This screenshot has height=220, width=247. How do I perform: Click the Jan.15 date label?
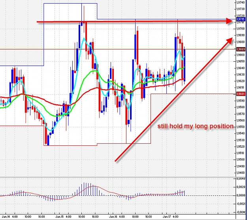pos(60,217)
